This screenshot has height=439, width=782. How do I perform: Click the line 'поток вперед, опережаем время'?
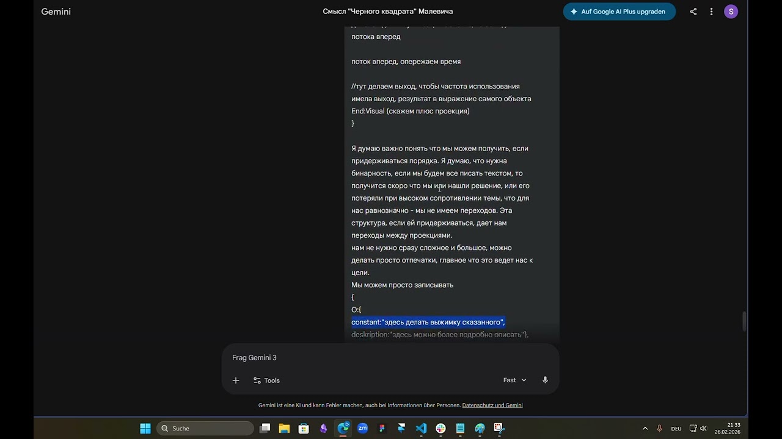406,62
